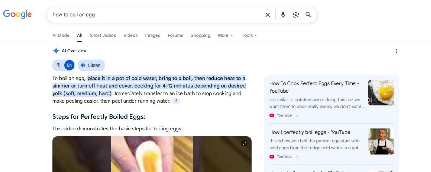
Task: Click the search magnifying glass icon
Action: coord(308,15)
